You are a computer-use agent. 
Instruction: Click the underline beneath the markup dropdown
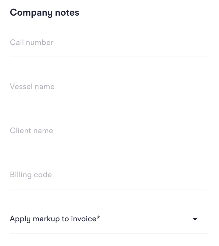pos(109,233)
